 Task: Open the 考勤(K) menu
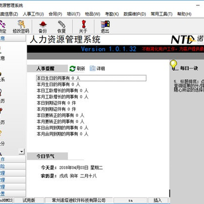point(112,14)
